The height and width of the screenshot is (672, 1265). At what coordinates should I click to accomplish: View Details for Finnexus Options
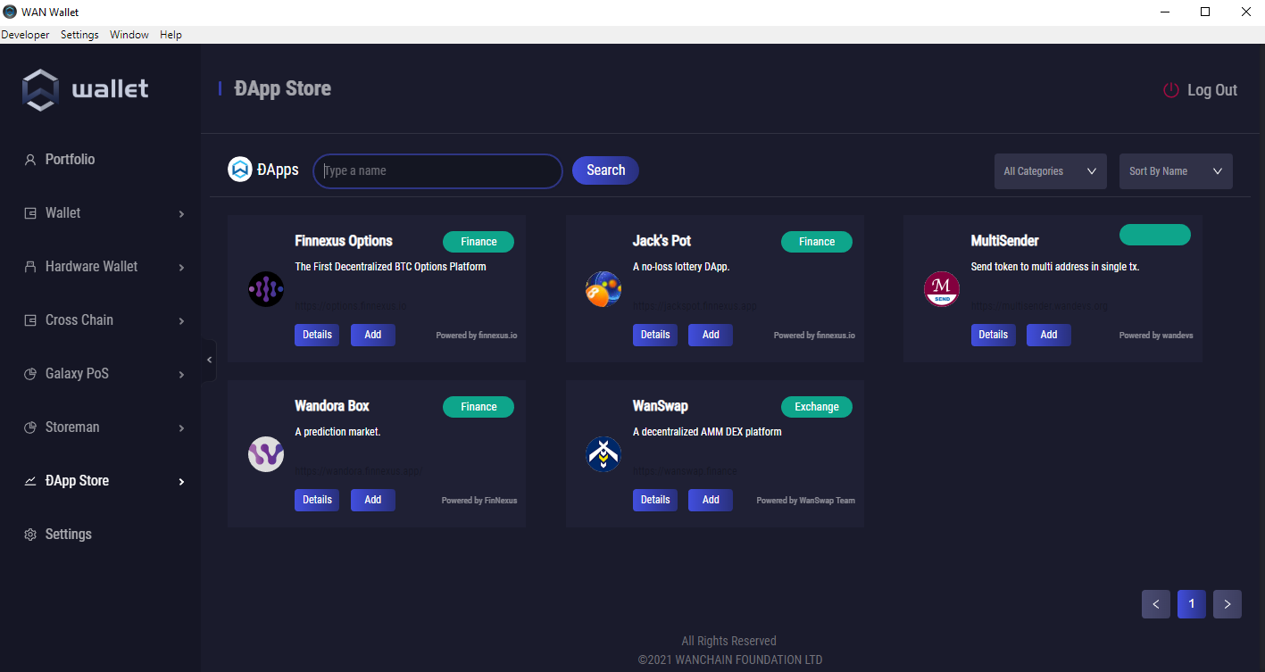pyautogui.click(x=317, y=335)
